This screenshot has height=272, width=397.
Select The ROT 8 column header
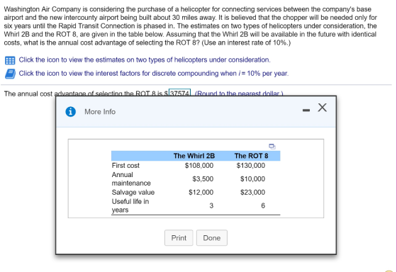click(251, 156)
